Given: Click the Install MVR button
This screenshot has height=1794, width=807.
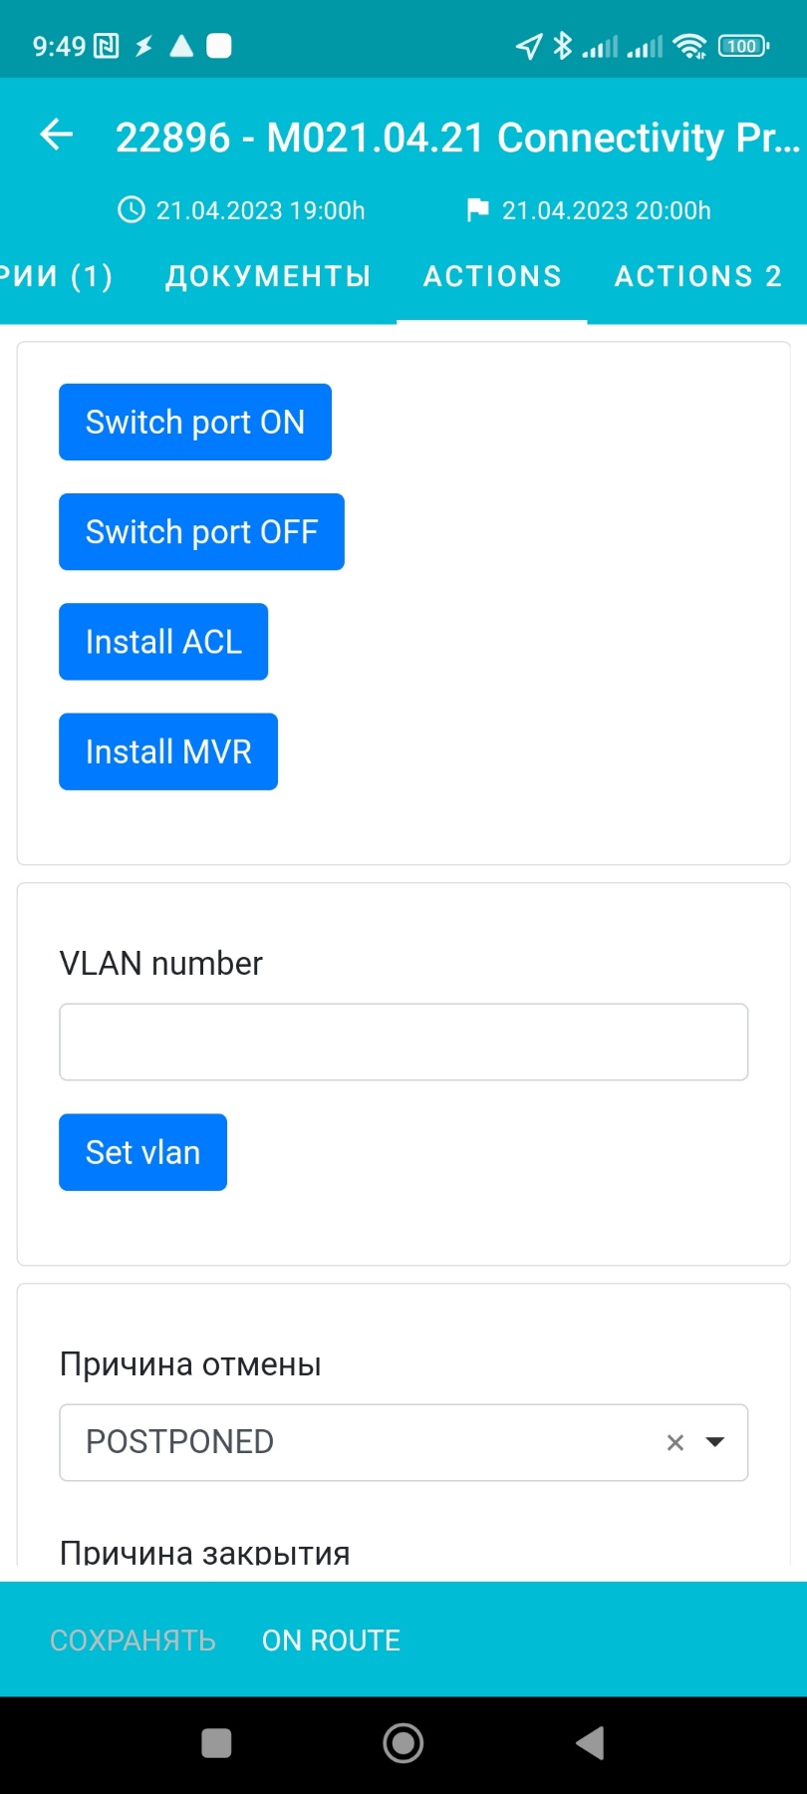Looking at the screenshot, I should point(168,751).
